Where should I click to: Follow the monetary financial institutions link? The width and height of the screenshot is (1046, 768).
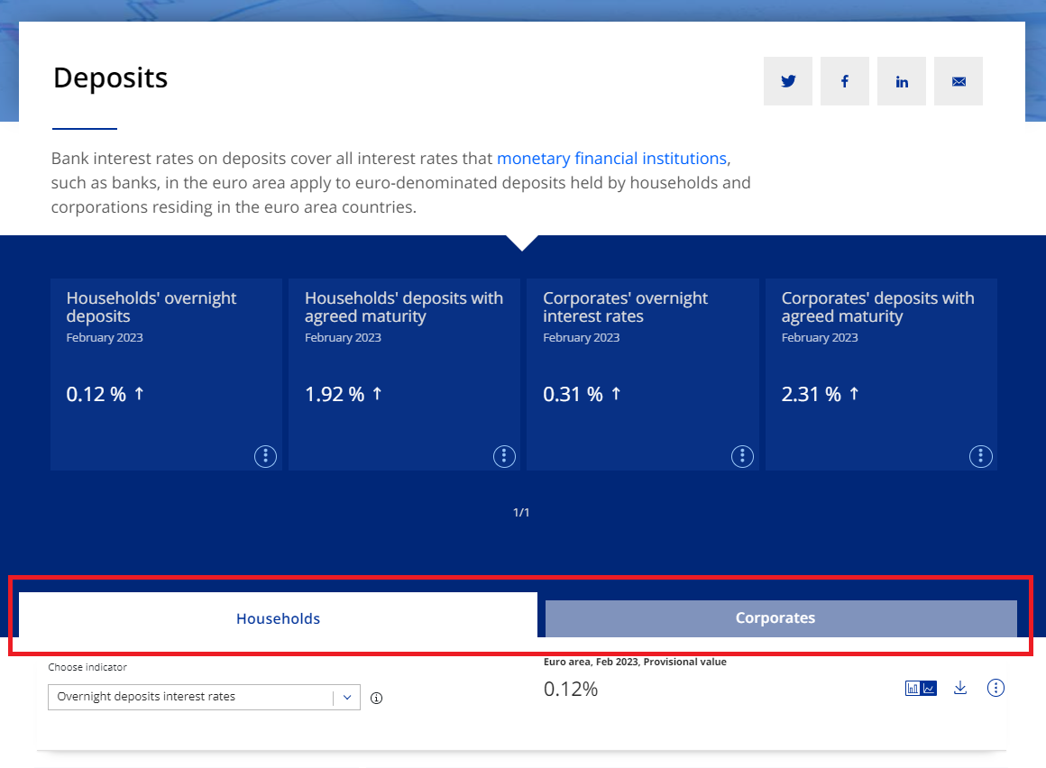pyautogui.click(x=611, y=159)
